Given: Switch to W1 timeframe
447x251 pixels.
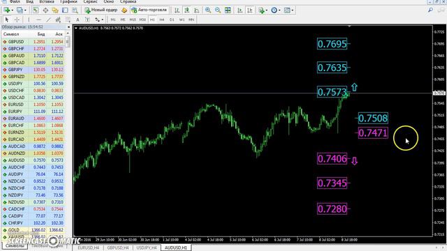Looking at the screenshot, I should pyautogui.click(x=182, y=20).
